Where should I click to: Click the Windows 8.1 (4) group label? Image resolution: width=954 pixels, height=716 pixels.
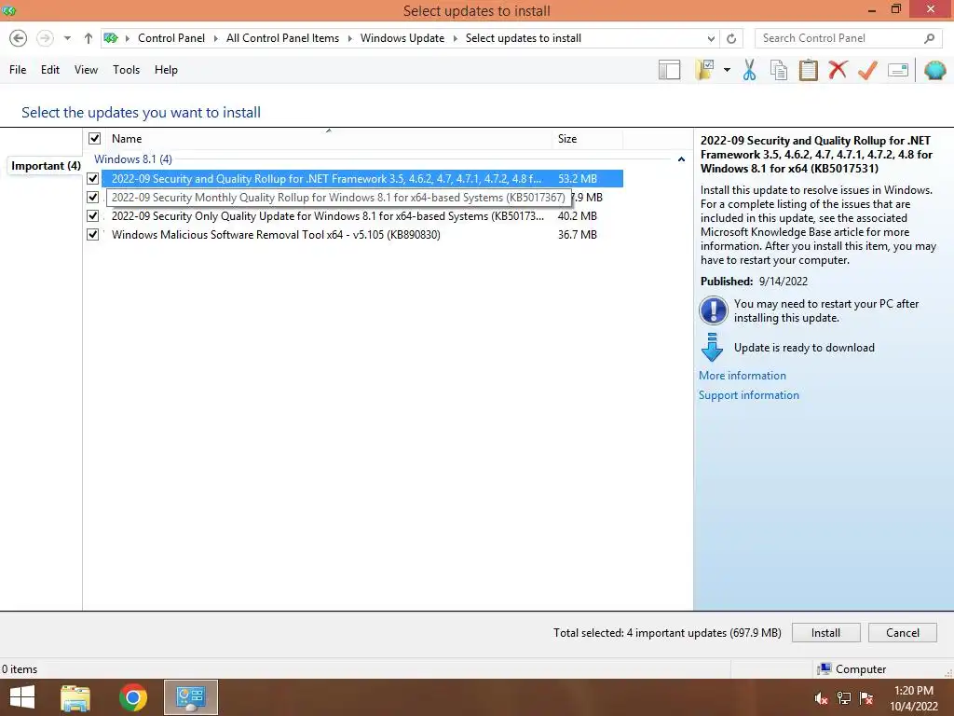click(132, 158)
